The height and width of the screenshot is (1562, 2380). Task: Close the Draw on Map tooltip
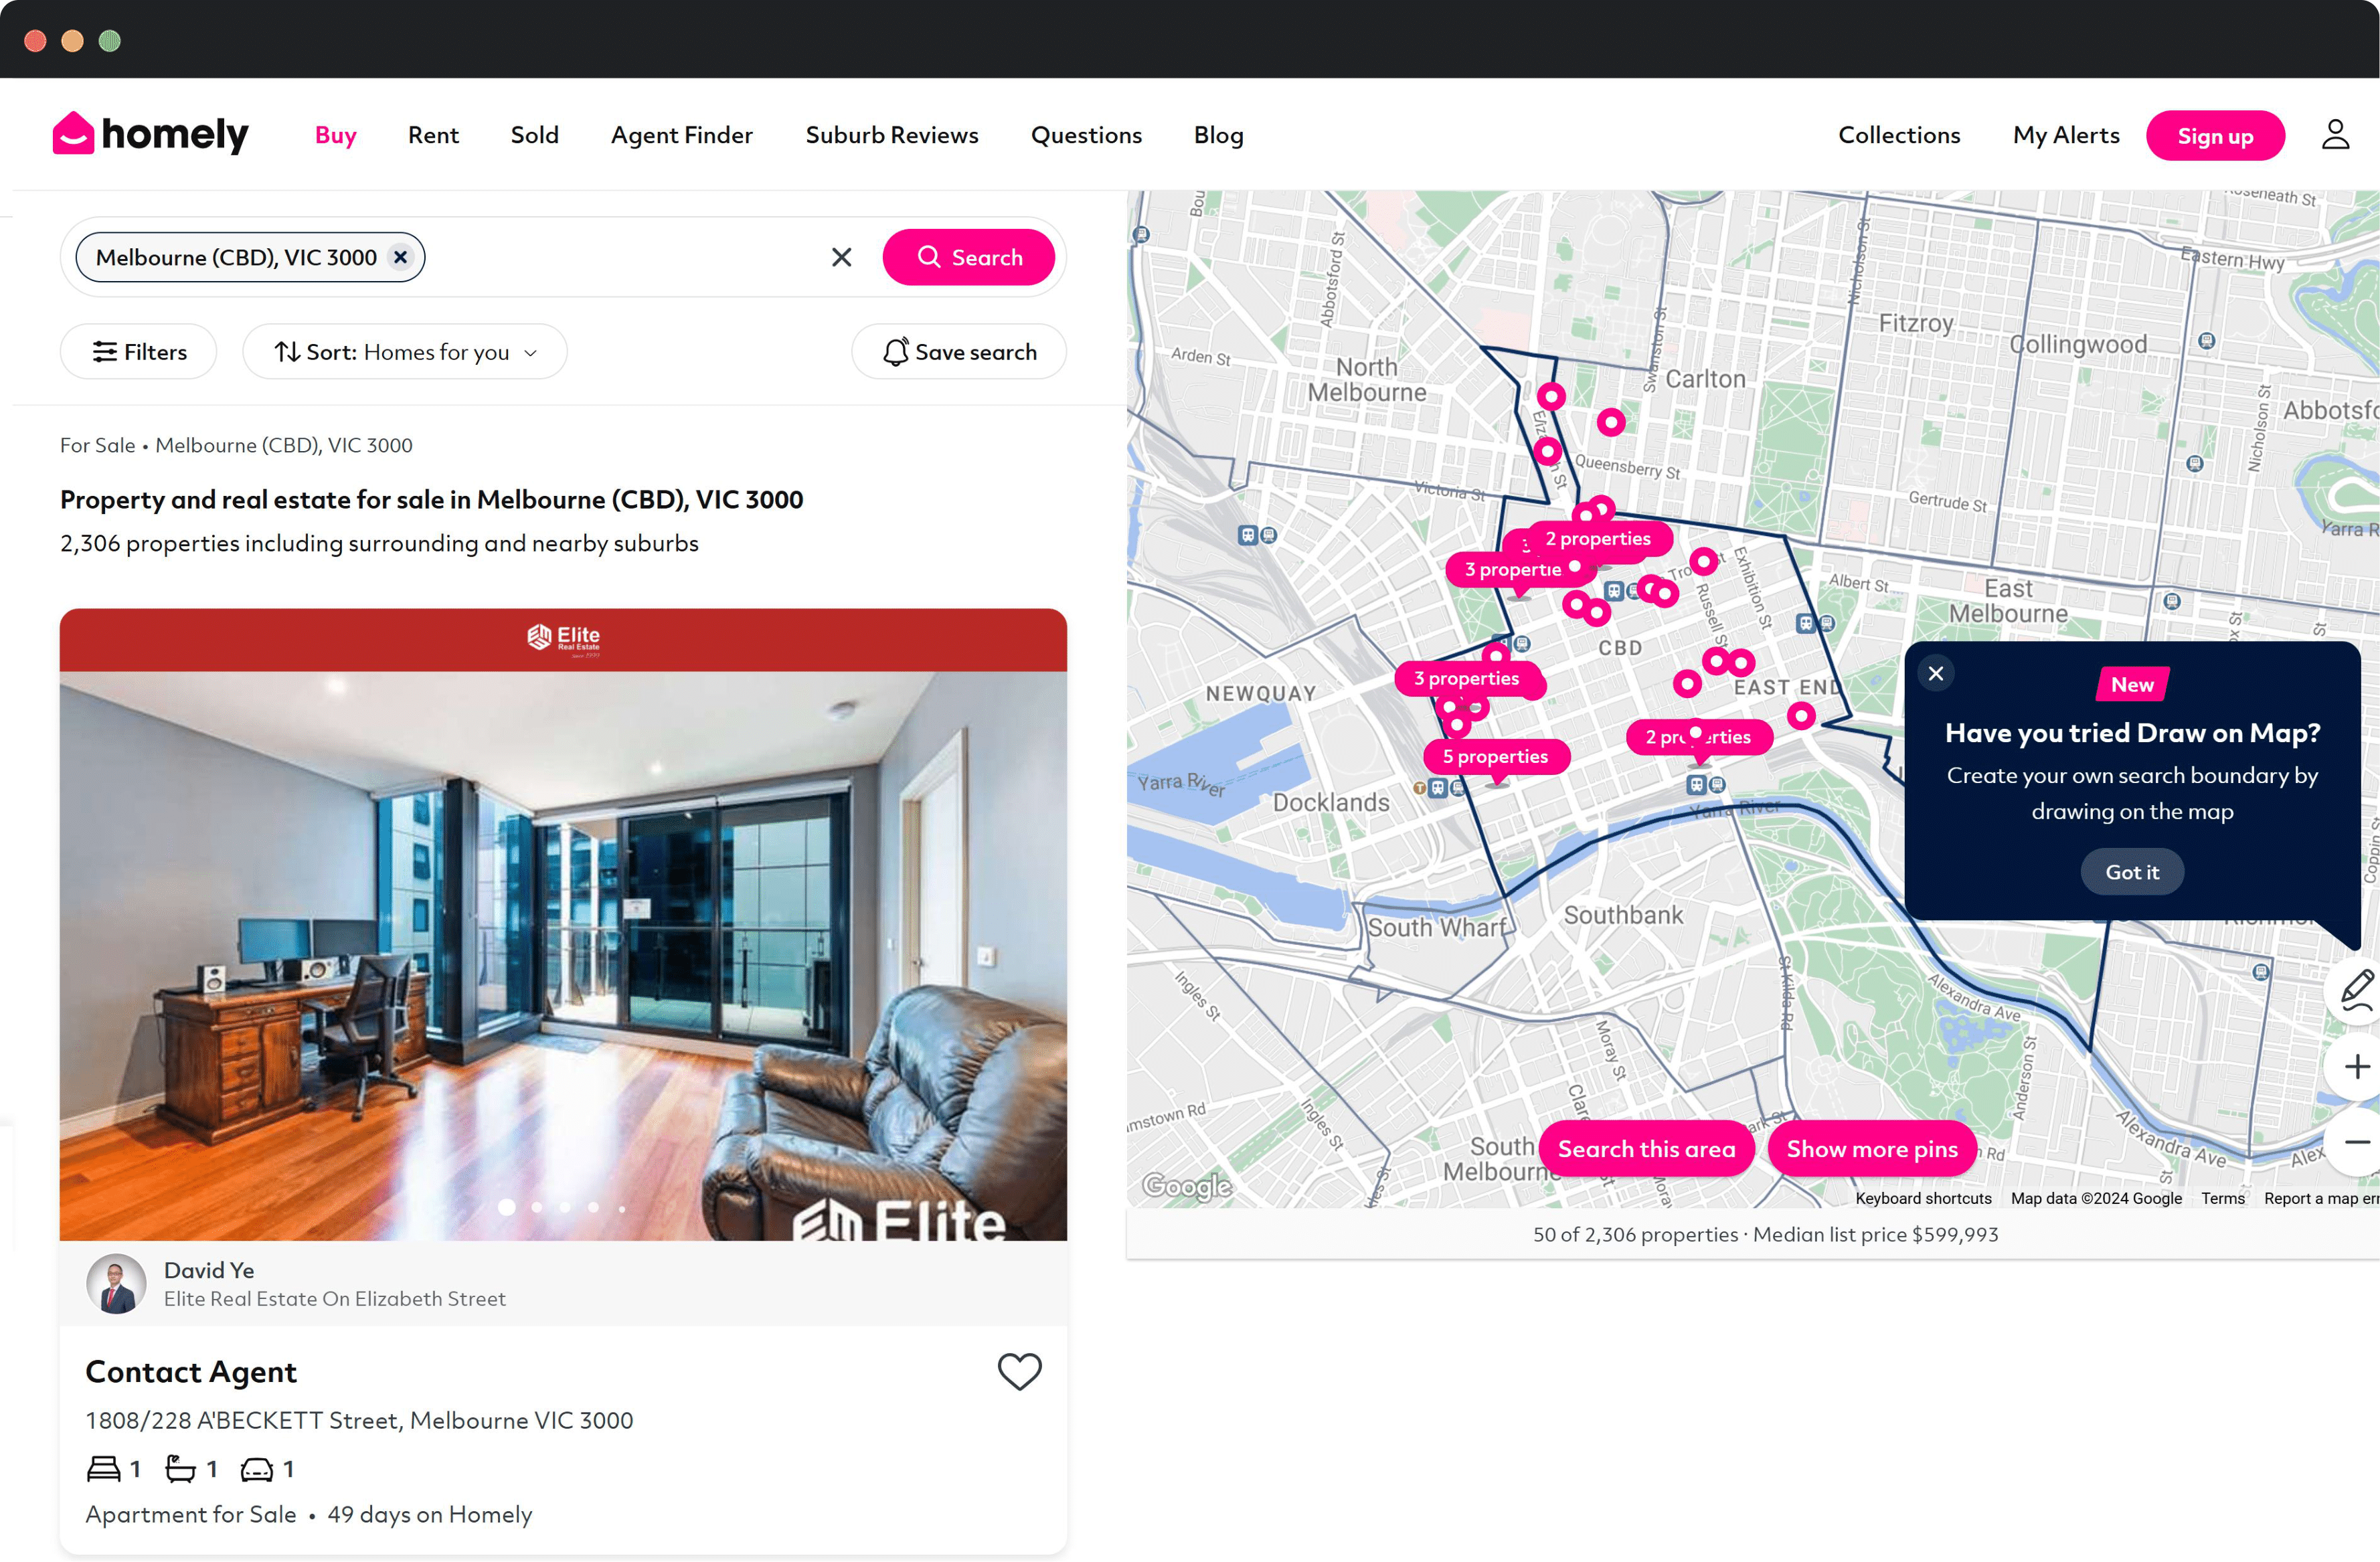(1935, 673)
